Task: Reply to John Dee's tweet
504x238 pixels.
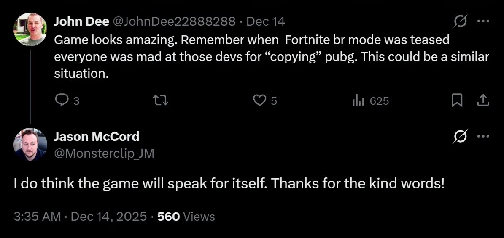Action: [x=62, y=100]
